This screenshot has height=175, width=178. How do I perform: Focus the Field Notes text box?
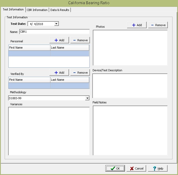point(130,130)
